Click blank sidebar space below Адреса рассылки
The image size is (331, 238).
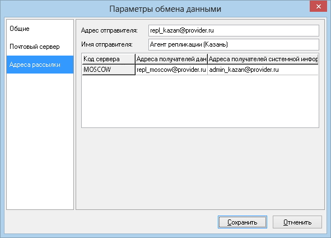tap(40, 141)
